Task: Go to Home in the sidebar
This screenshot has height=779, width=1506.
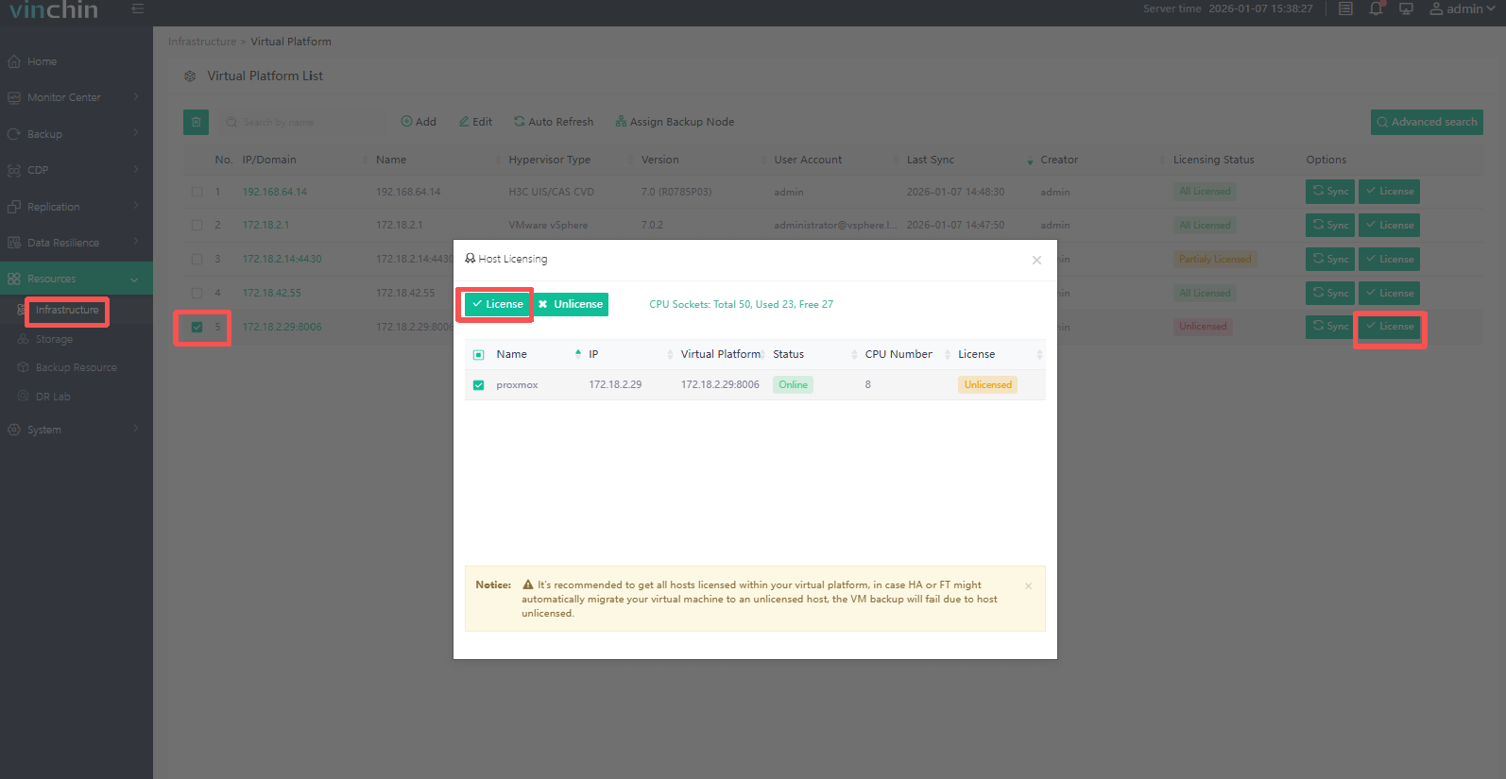Action: pyautogui.click(x=42, y=61)
